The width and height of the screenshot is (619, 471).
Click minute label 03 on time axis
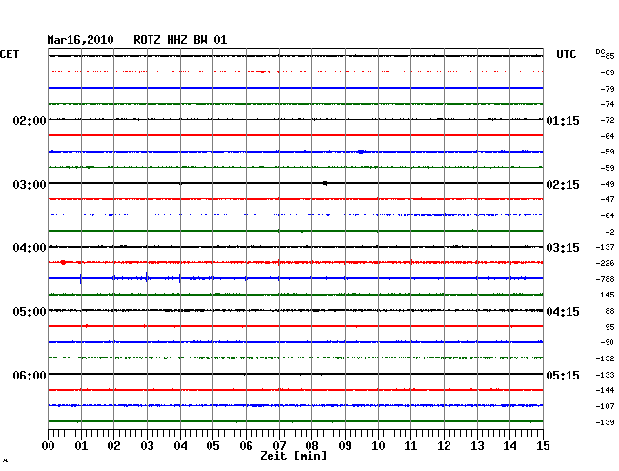tap(148, 446)
